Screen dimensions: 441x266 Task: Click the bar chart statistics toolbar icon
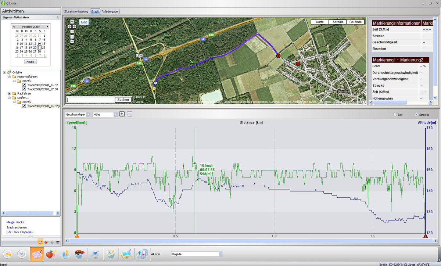pos(65,254)
